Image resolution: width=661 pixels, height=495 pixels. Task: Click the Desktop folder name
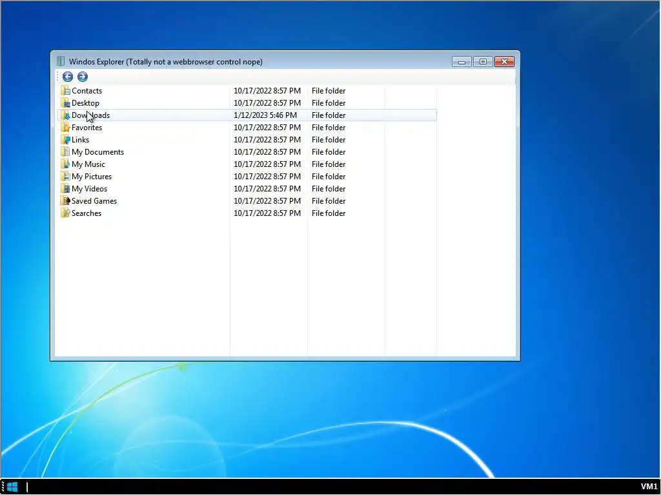click(x=86, y=102)
